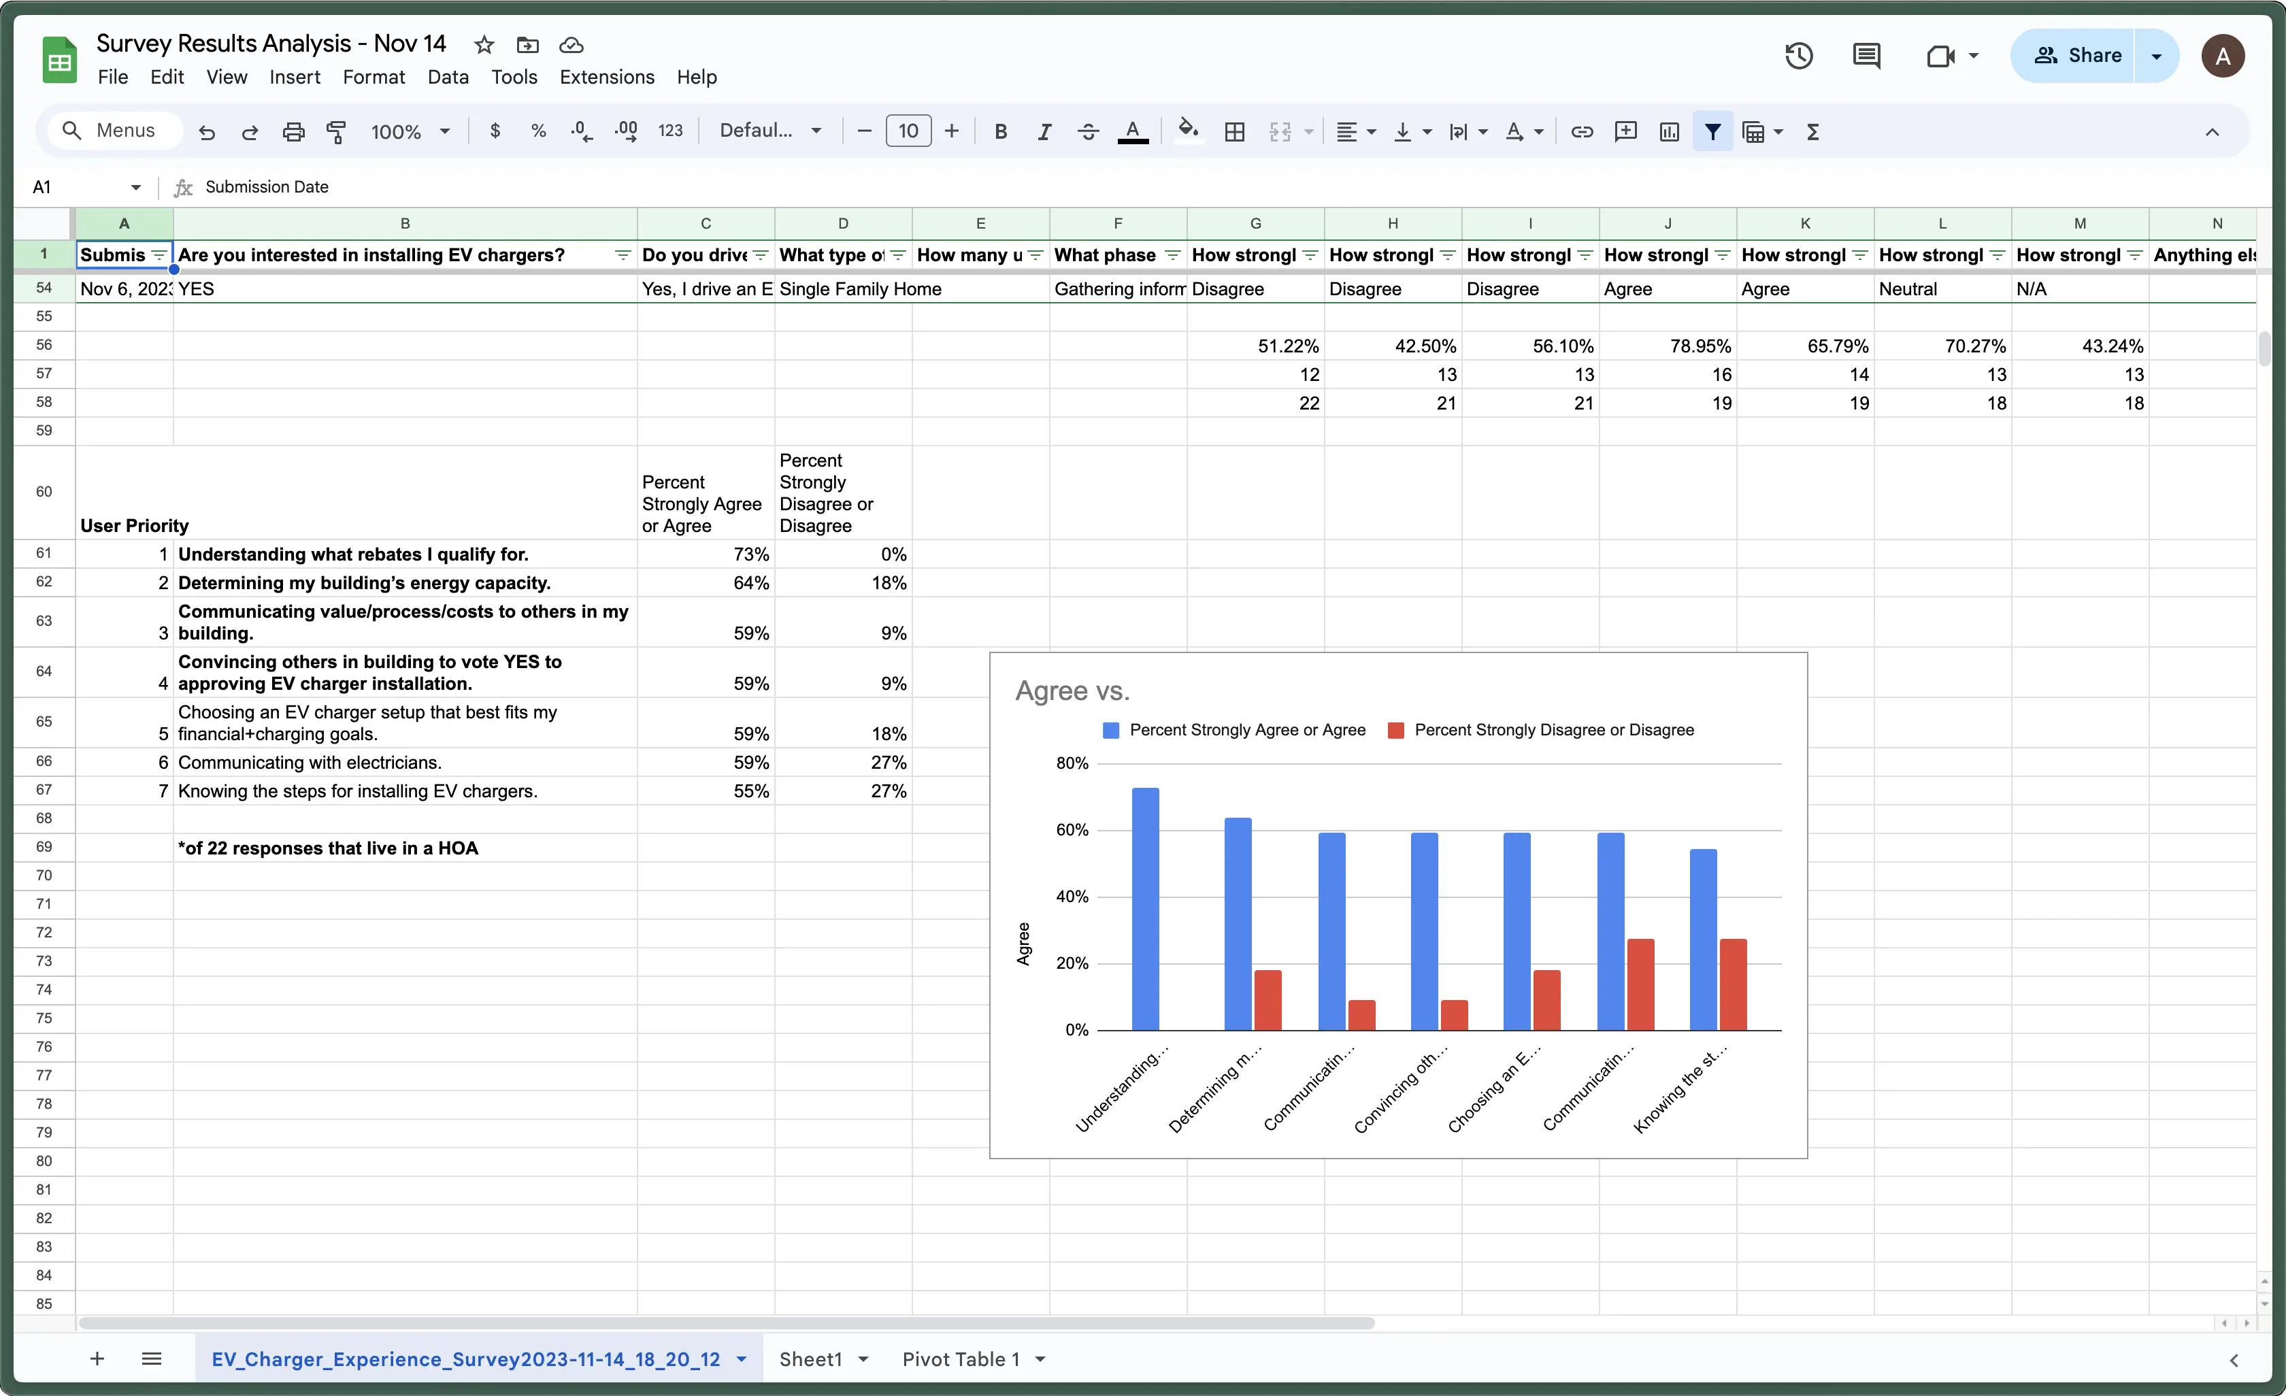Click the functions sigma icon
The width and height of the screenshot is (2286, 1396).
(1813, 132)
